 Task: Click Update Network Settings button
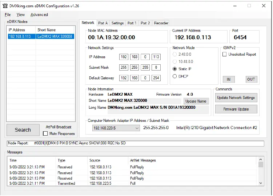point(236,97)
